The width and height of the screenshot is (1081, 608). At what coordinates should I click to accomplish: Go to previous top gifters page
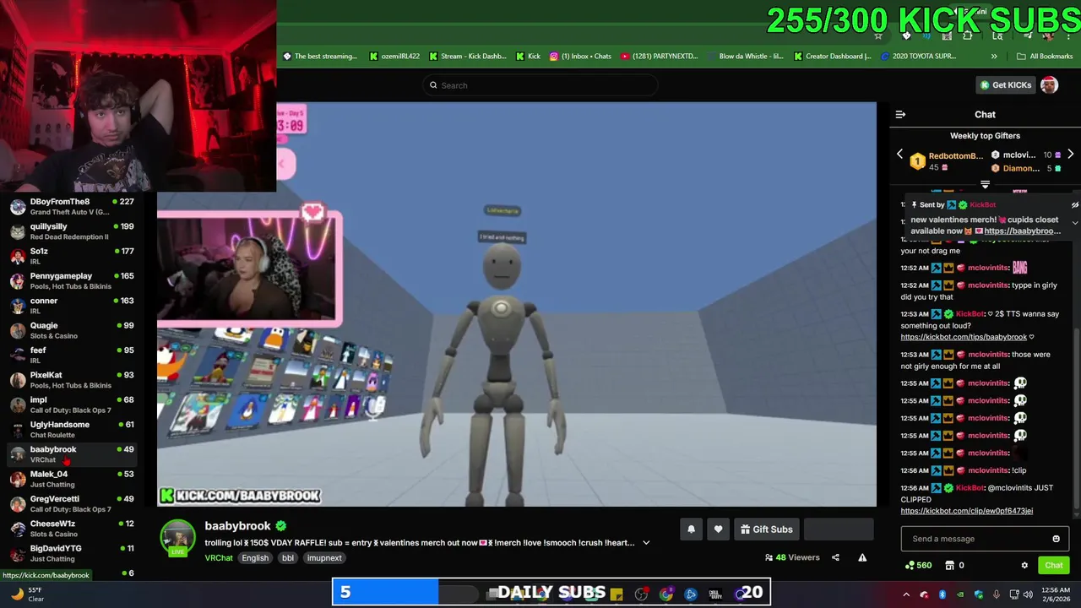(x=899, y=155)
